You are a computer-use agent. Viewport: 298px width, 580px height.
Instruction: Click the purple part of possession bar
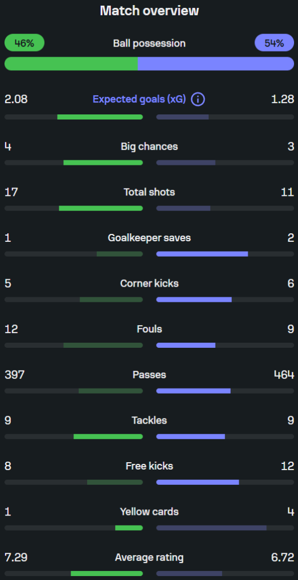(216, 63)
